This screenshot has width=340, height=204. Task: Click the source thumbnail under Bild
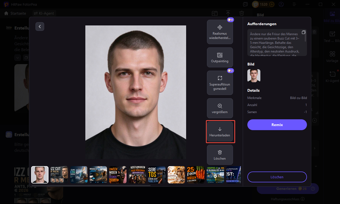254,76
